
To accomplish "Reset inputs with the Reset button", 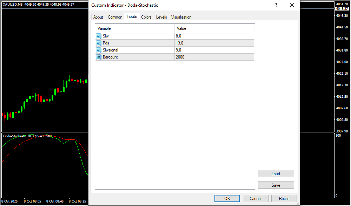I will tap(284, 198).
